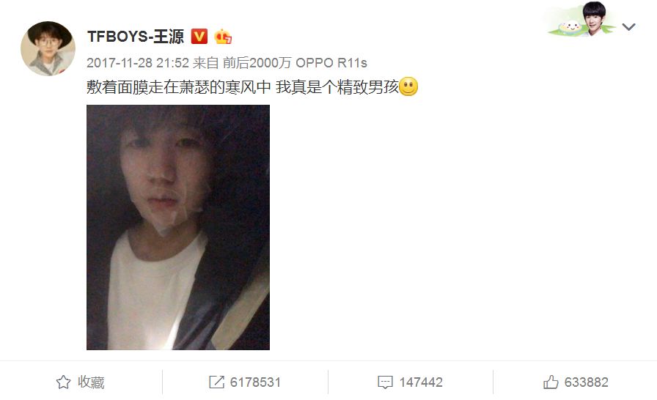
Task: Click the orange V verified badge
Action: (x=199, y=37)
